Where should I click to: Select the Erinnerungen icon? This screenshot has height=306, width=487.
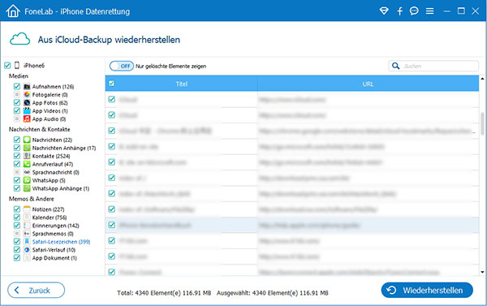(27, 225)
